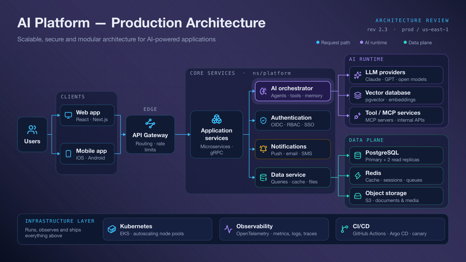Image resolution: width=466 pixels, height=262 pixels.
Task: Click the Kubernetes container icon
Action: point(112,229)
